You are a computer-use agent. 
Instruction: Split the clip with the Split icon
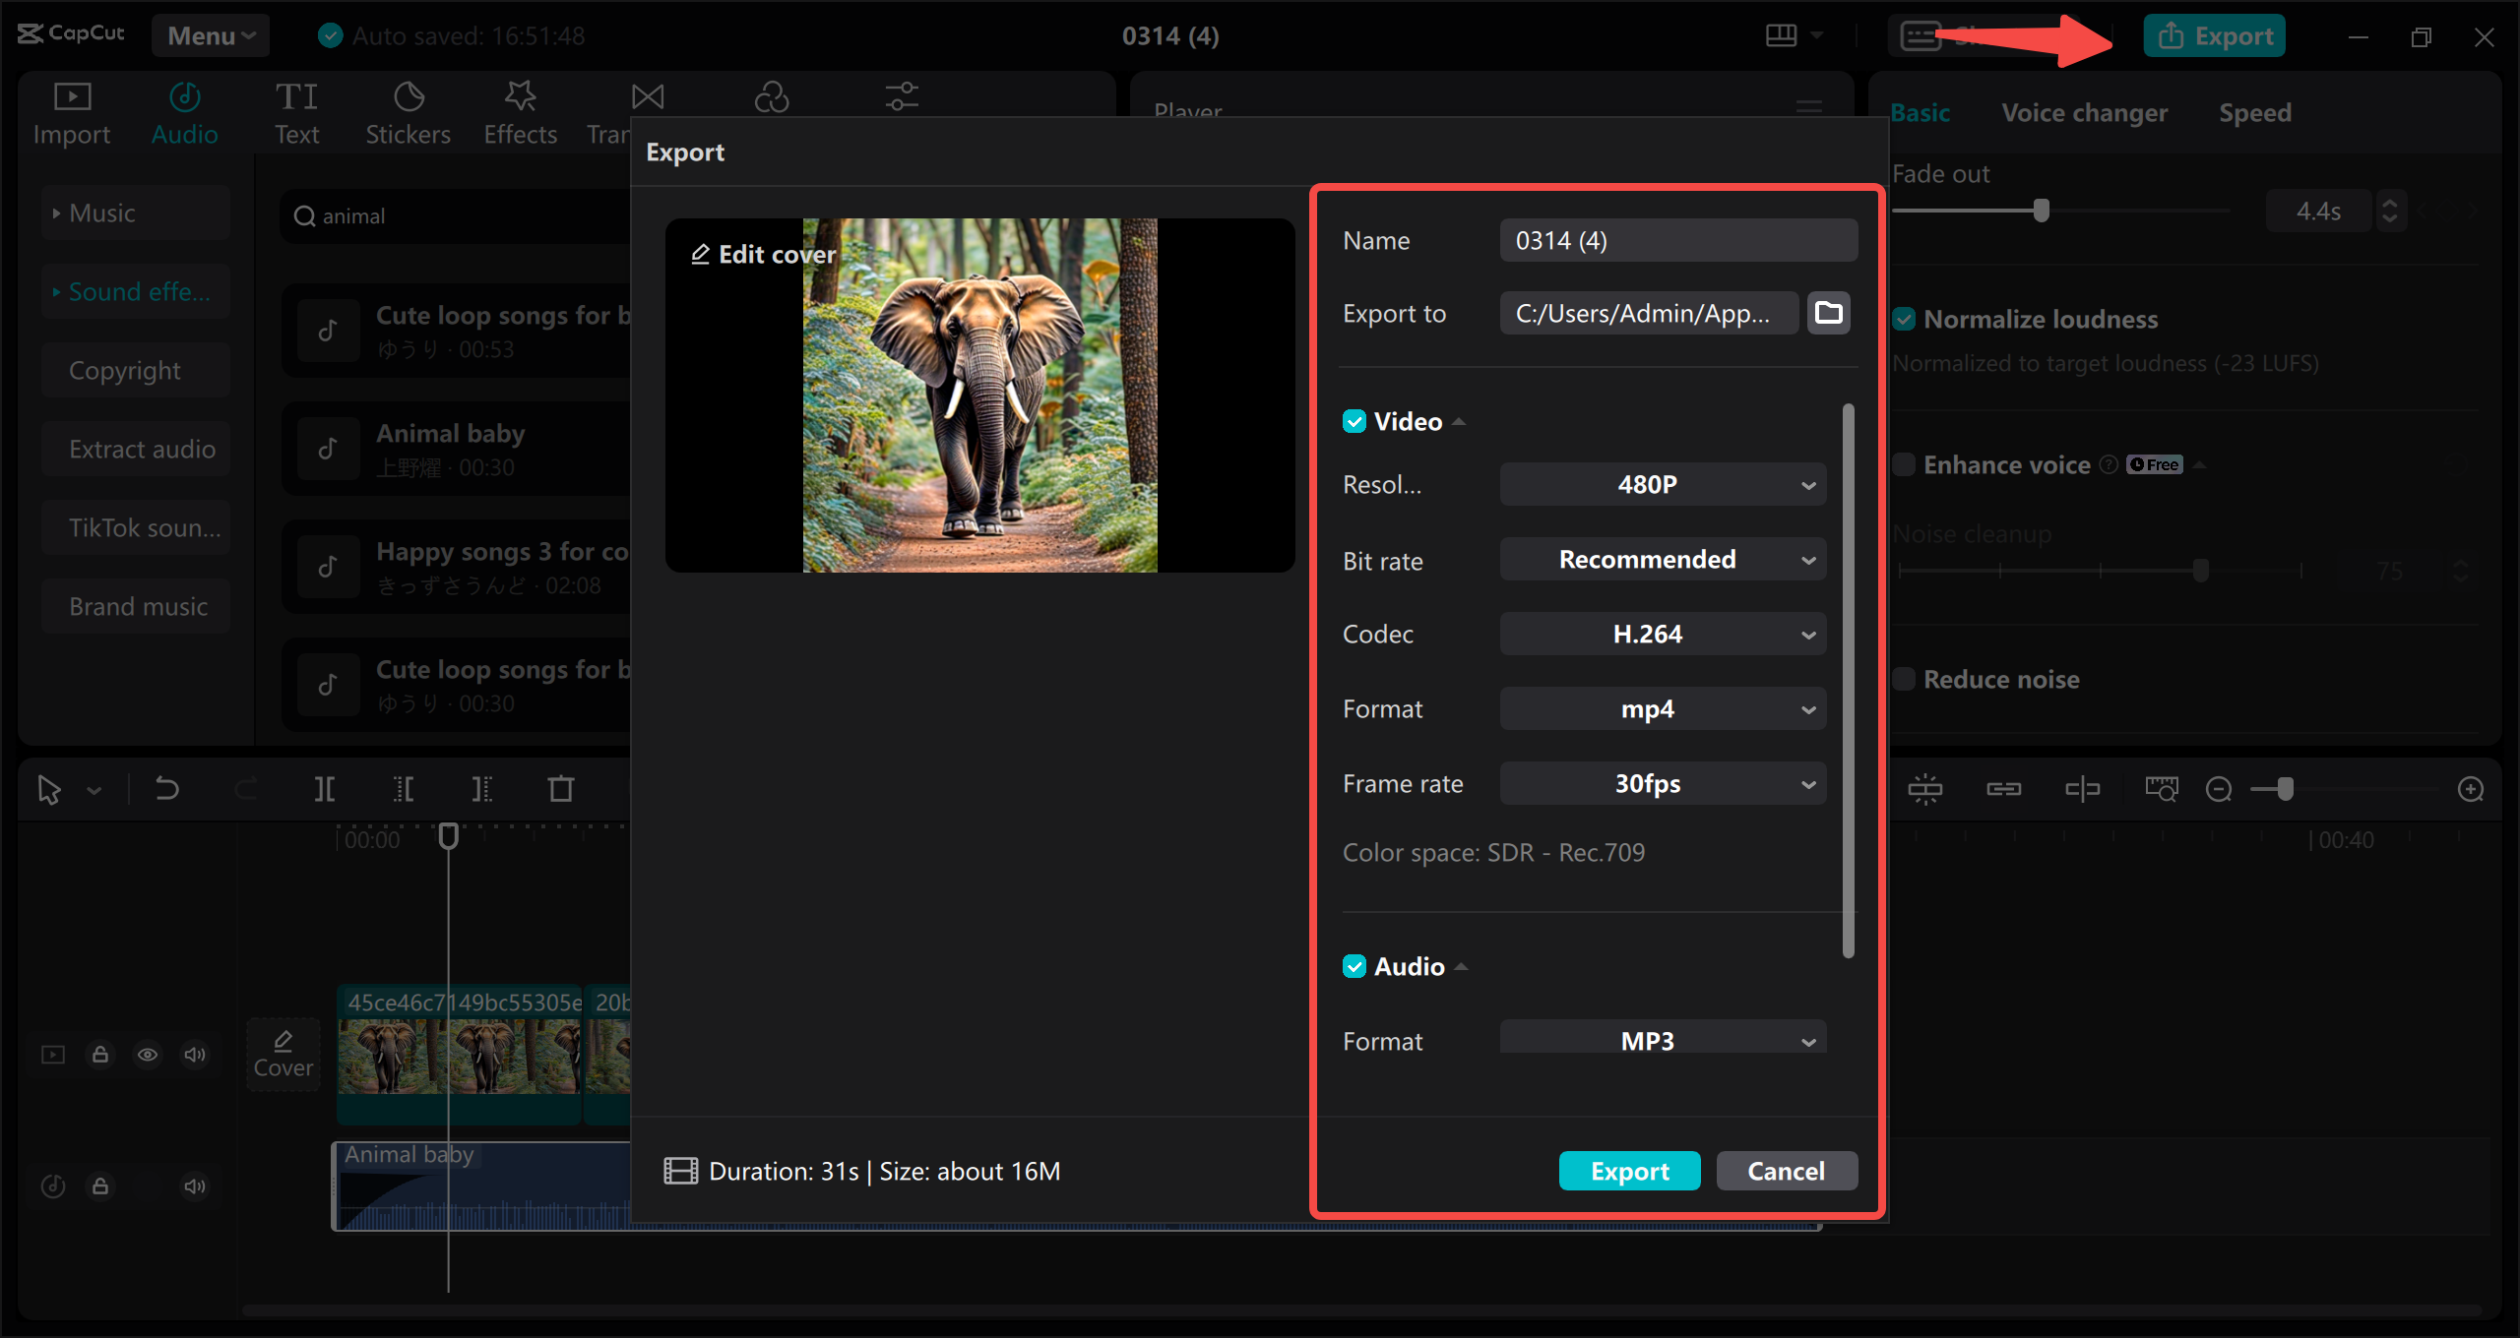click(324, 788)
